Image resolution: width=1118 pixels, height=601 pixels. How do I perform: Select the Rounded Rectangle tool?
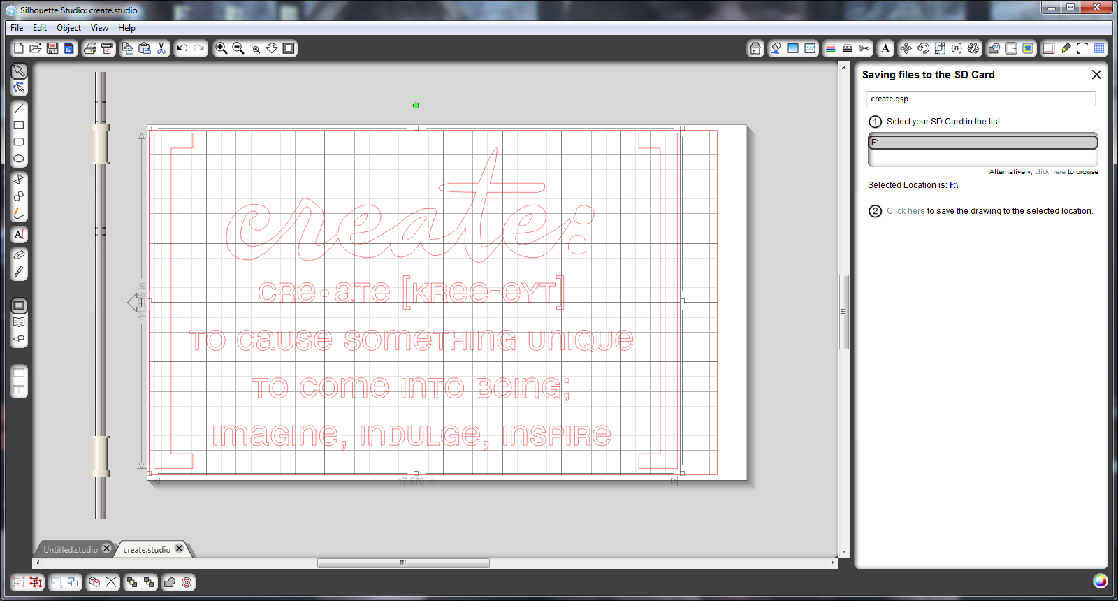(19, 142)
